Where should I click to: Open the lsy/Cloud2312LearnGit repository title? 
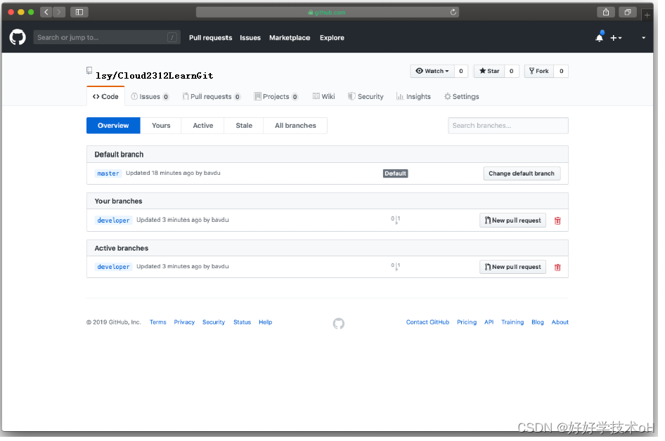pos(155,75)
